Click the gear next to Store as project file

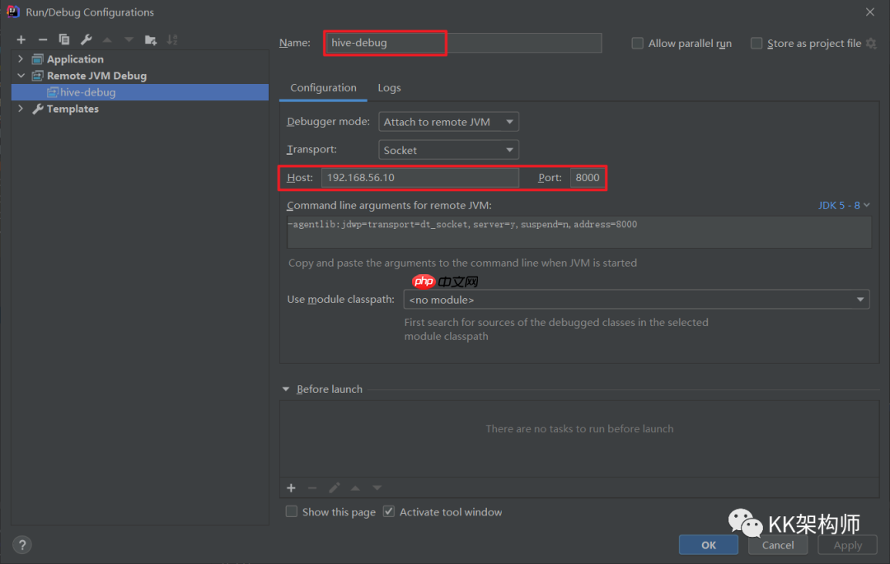(x=871, y=44)
